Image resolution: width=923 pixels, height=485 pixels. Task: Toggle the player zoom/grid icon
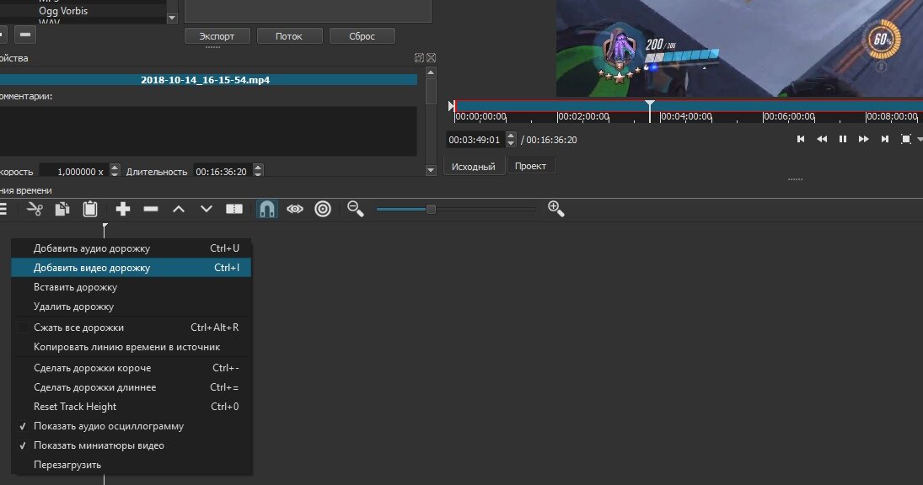[906, 139]
